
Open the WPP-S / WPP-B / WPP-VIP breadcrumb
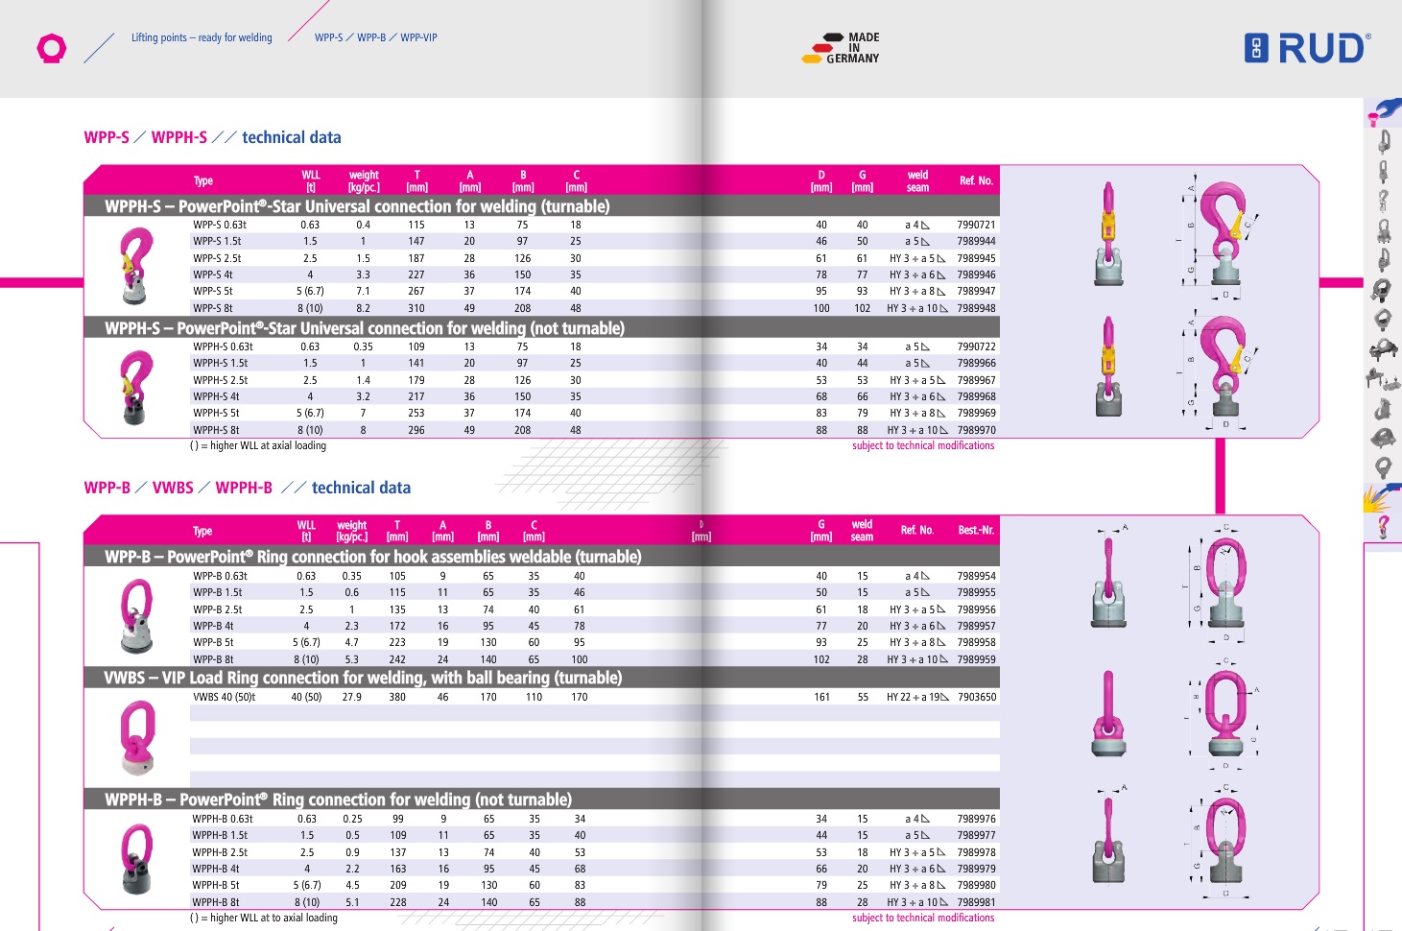pyautogui.click(x=375, y=37)
